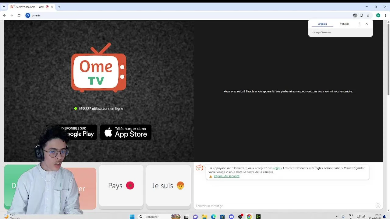Open Google Chrome from taskbar

tap(249, 217)
